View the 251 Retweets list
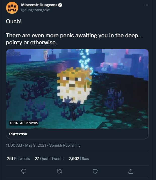Viewport: 156px width, 180px height. [18, 159]
